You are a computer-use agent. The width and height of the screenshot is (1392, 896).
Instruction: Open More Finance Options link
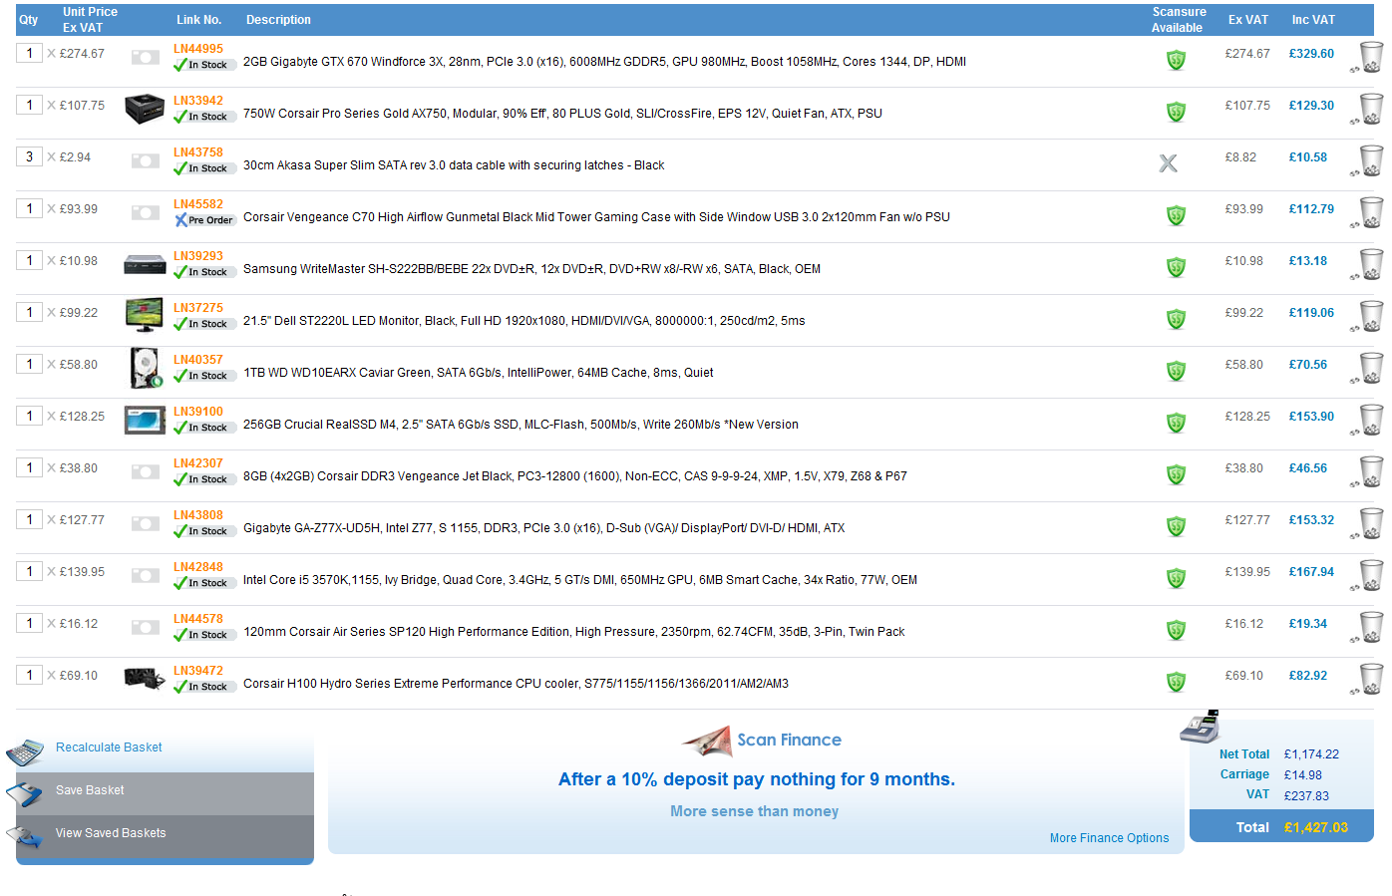pos(1109,838)
